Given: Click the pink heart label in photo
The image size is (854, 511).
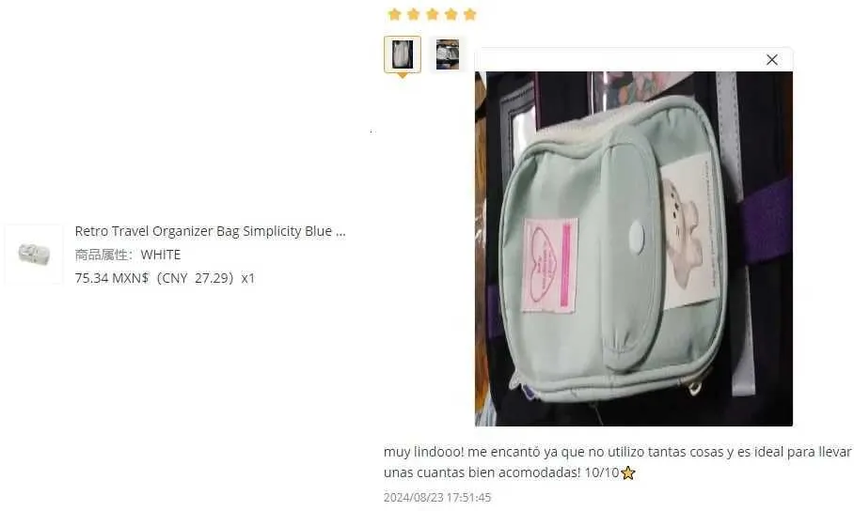Looking at the screenshot, I should [550, 266].
